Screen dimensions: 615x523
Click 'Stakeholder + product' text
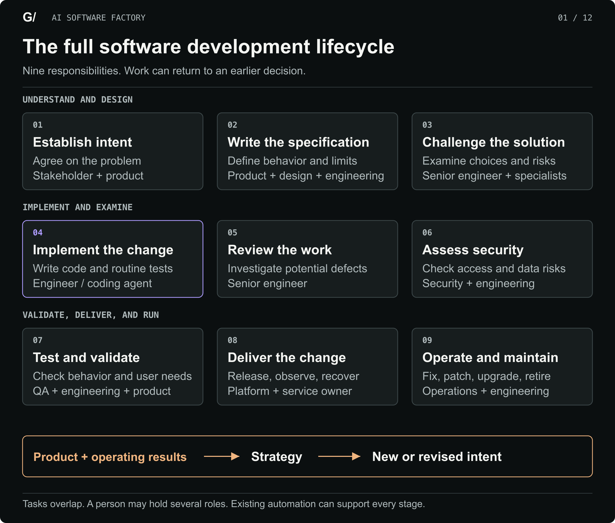click(88, 176)
